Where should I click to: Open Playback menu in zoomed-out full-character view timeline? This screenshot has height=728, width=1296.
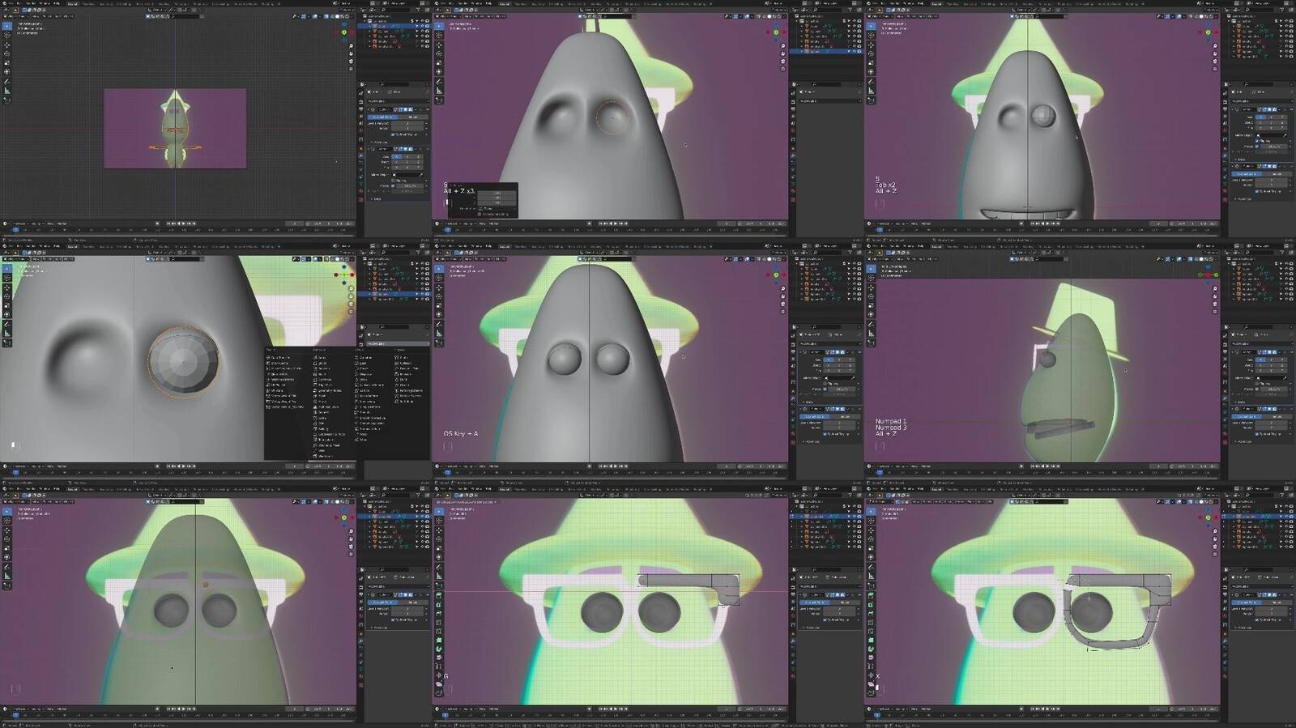click(x=19, y=224)
